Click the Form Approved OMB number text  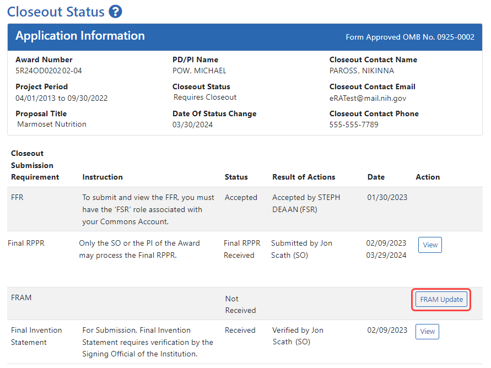pos(409,37)
